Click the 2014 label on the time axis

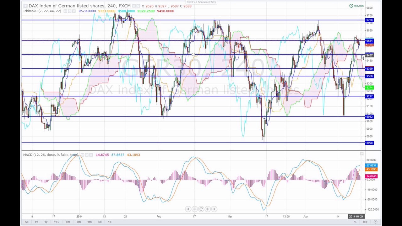79,216
